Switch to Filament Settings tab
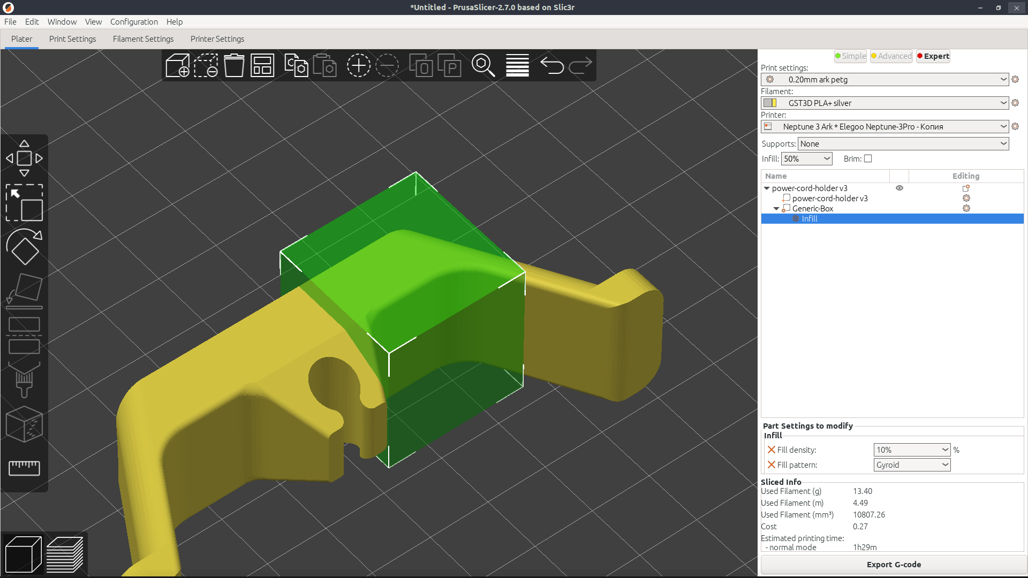 pyautogui.click(x=143, y=39)
